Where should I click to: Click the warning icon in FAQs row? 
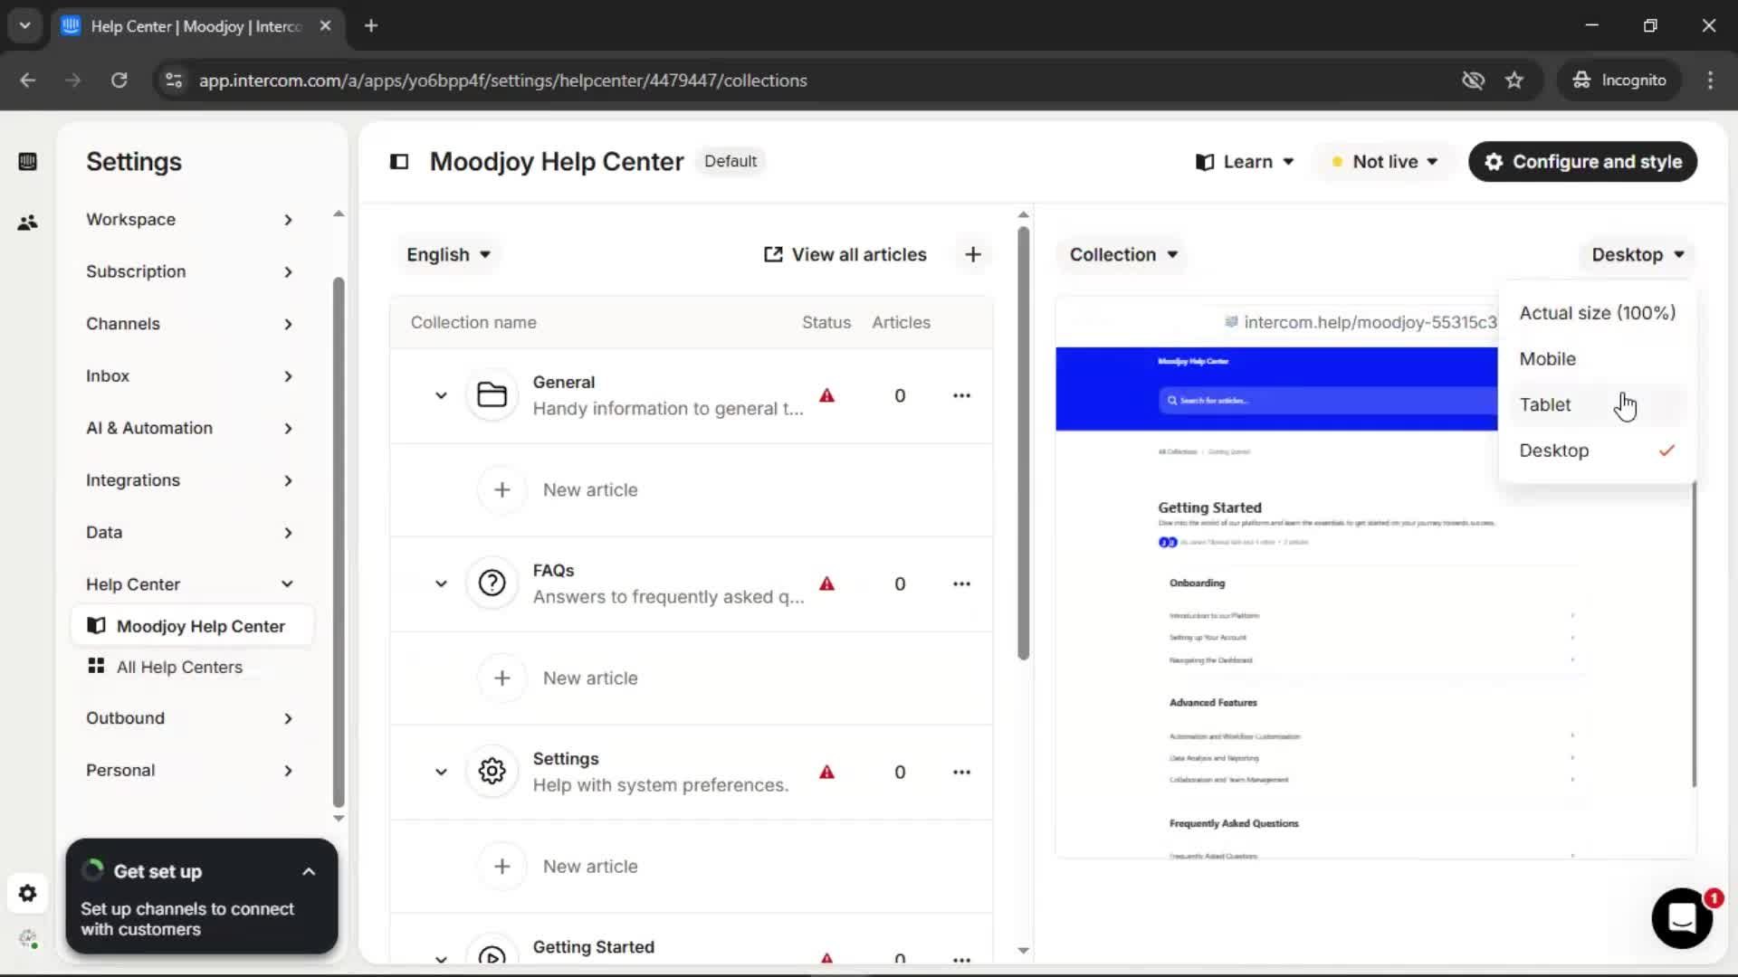pos(826,583)
